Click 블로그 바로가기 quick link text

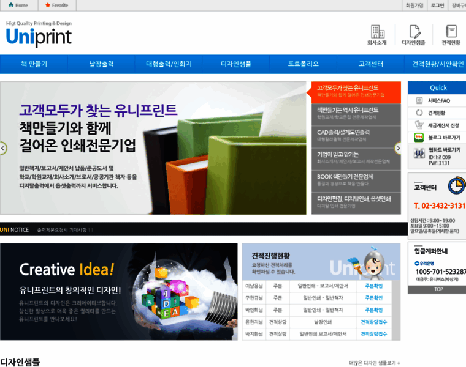444,138
